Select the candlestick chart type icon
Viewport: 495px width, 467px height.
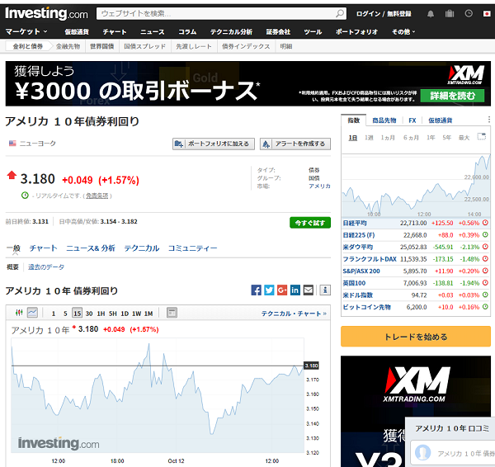pyautogui.click(x=19, y=313)
